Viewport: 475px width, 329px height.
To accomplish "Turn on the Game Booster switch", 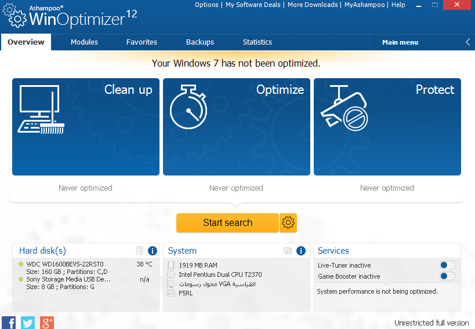I will coord(447,276).
